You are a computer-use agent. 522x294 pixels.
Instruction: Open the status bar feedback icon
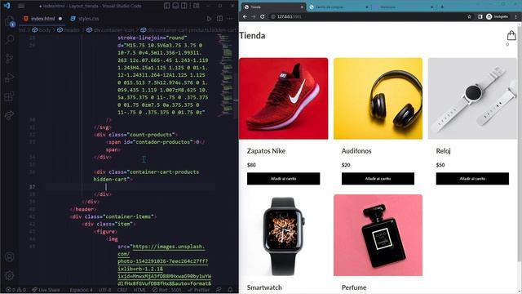click(x=219, y=290)
